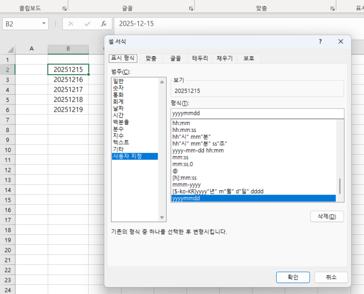This screenshot has width=364, height=294.
Task: Open the font group dialog launcher
Action: pyautogui.click(x=191, y=9)
